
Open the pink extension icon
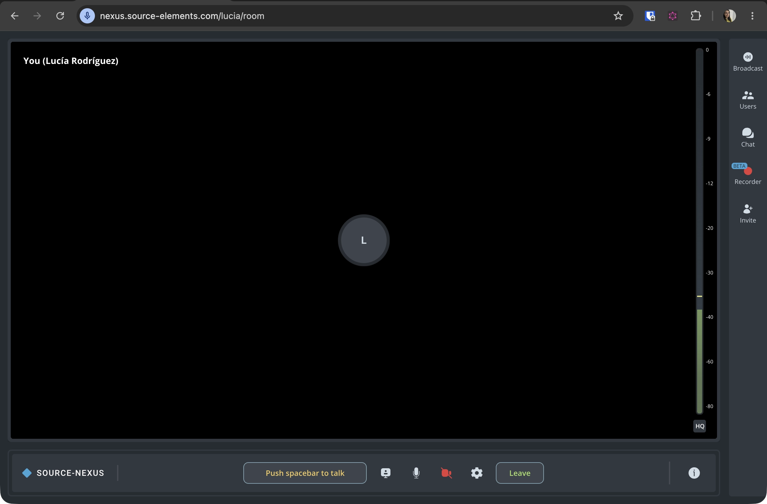(x=673, y=16)
